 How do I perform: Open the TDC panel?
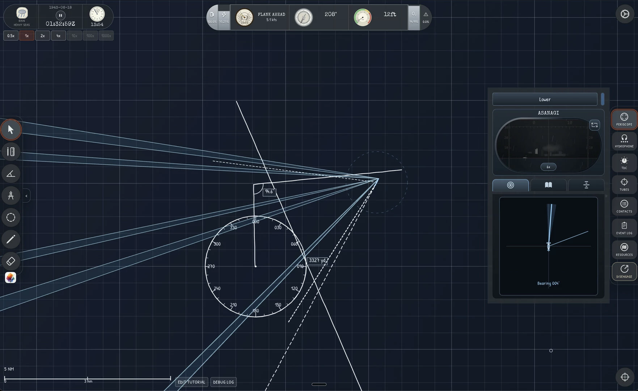tap(624, 163)
